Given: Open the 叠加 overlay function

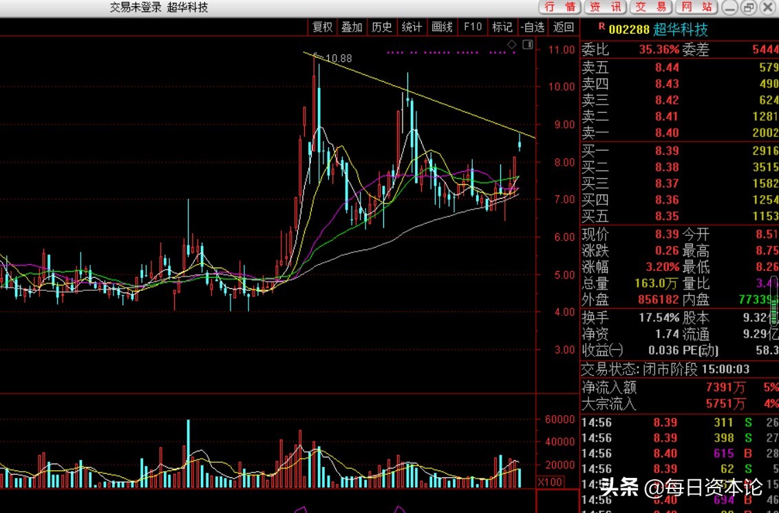Looking at the screenshot, I should point(352,28).
